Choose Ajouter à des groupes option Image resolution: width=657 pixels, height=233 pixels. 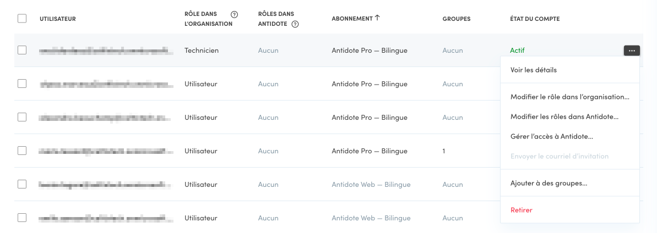(549, 183)
